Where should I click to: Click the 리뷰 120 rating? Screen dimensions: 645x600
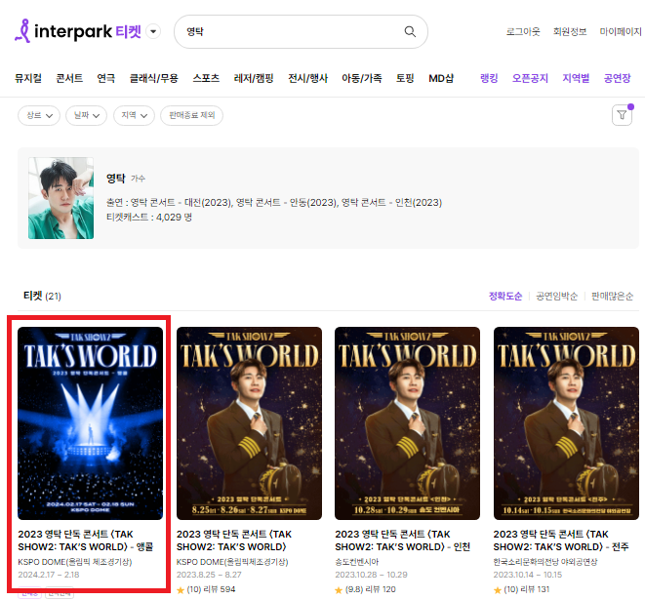pos(370,589)
